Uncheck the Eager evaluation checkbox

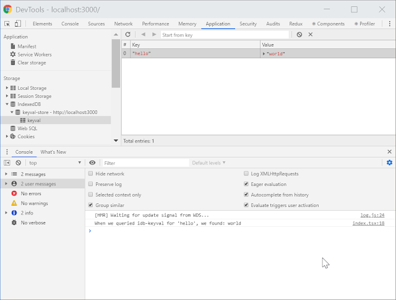click(x=246, y=184)
